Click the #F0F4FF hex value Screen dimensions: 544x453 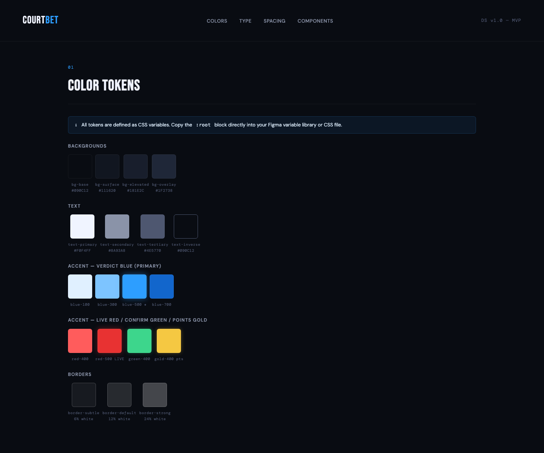point(82,251)
